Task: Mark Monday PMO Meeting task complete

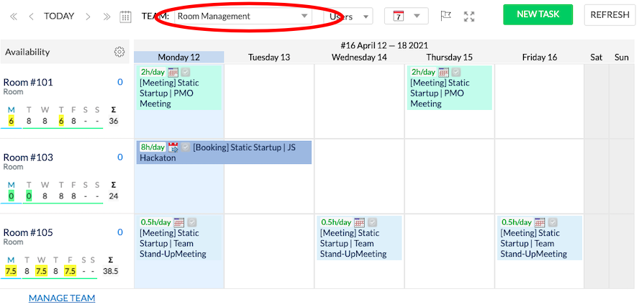Action: (185, 73)
